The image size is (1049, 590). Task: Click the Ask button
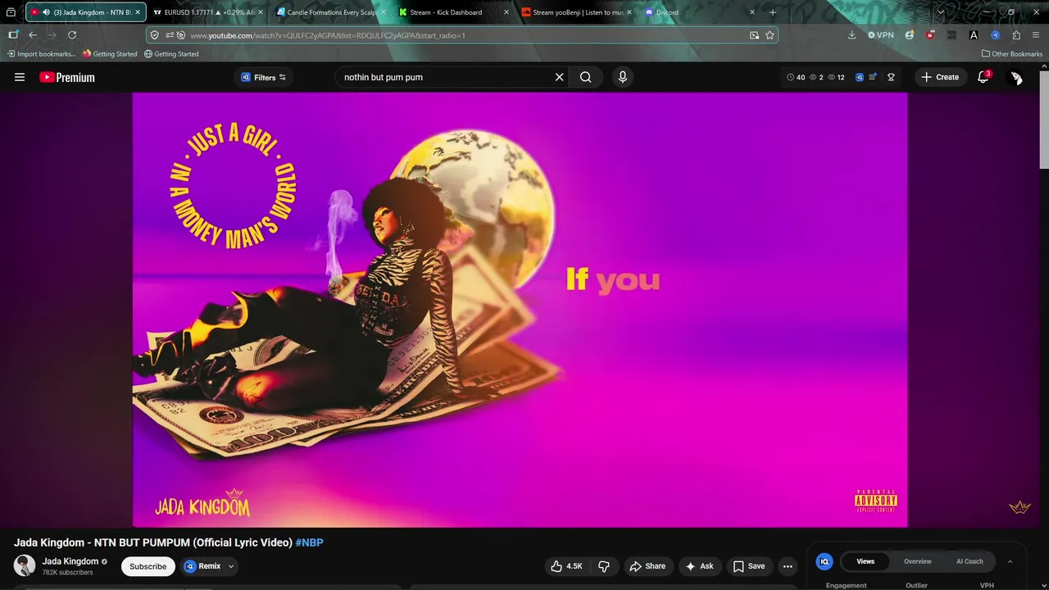[x=700, y=566]
